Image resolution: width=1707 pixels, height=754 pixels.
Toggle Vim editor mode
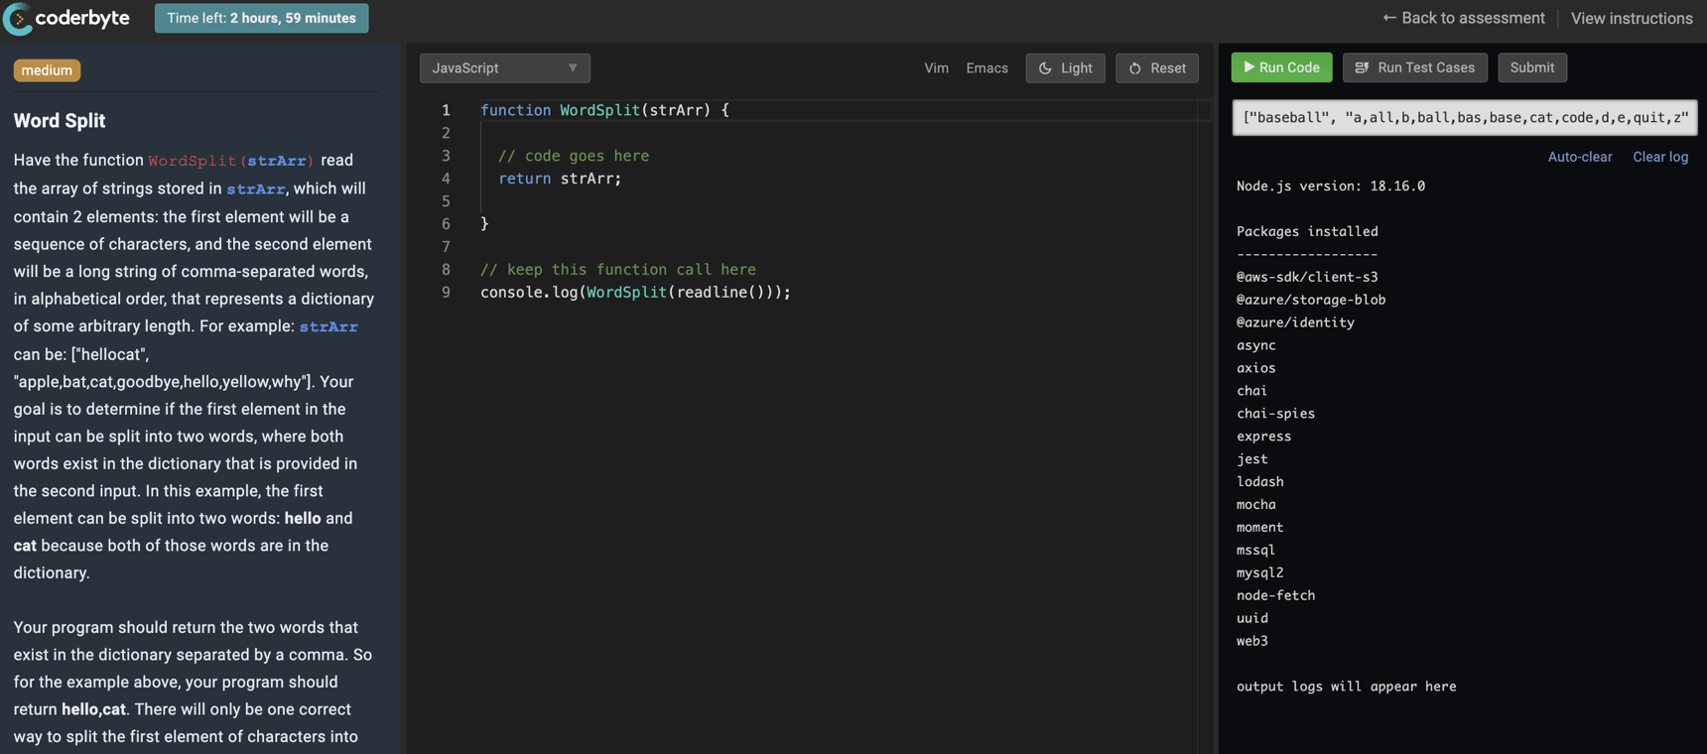coord(936,68)
